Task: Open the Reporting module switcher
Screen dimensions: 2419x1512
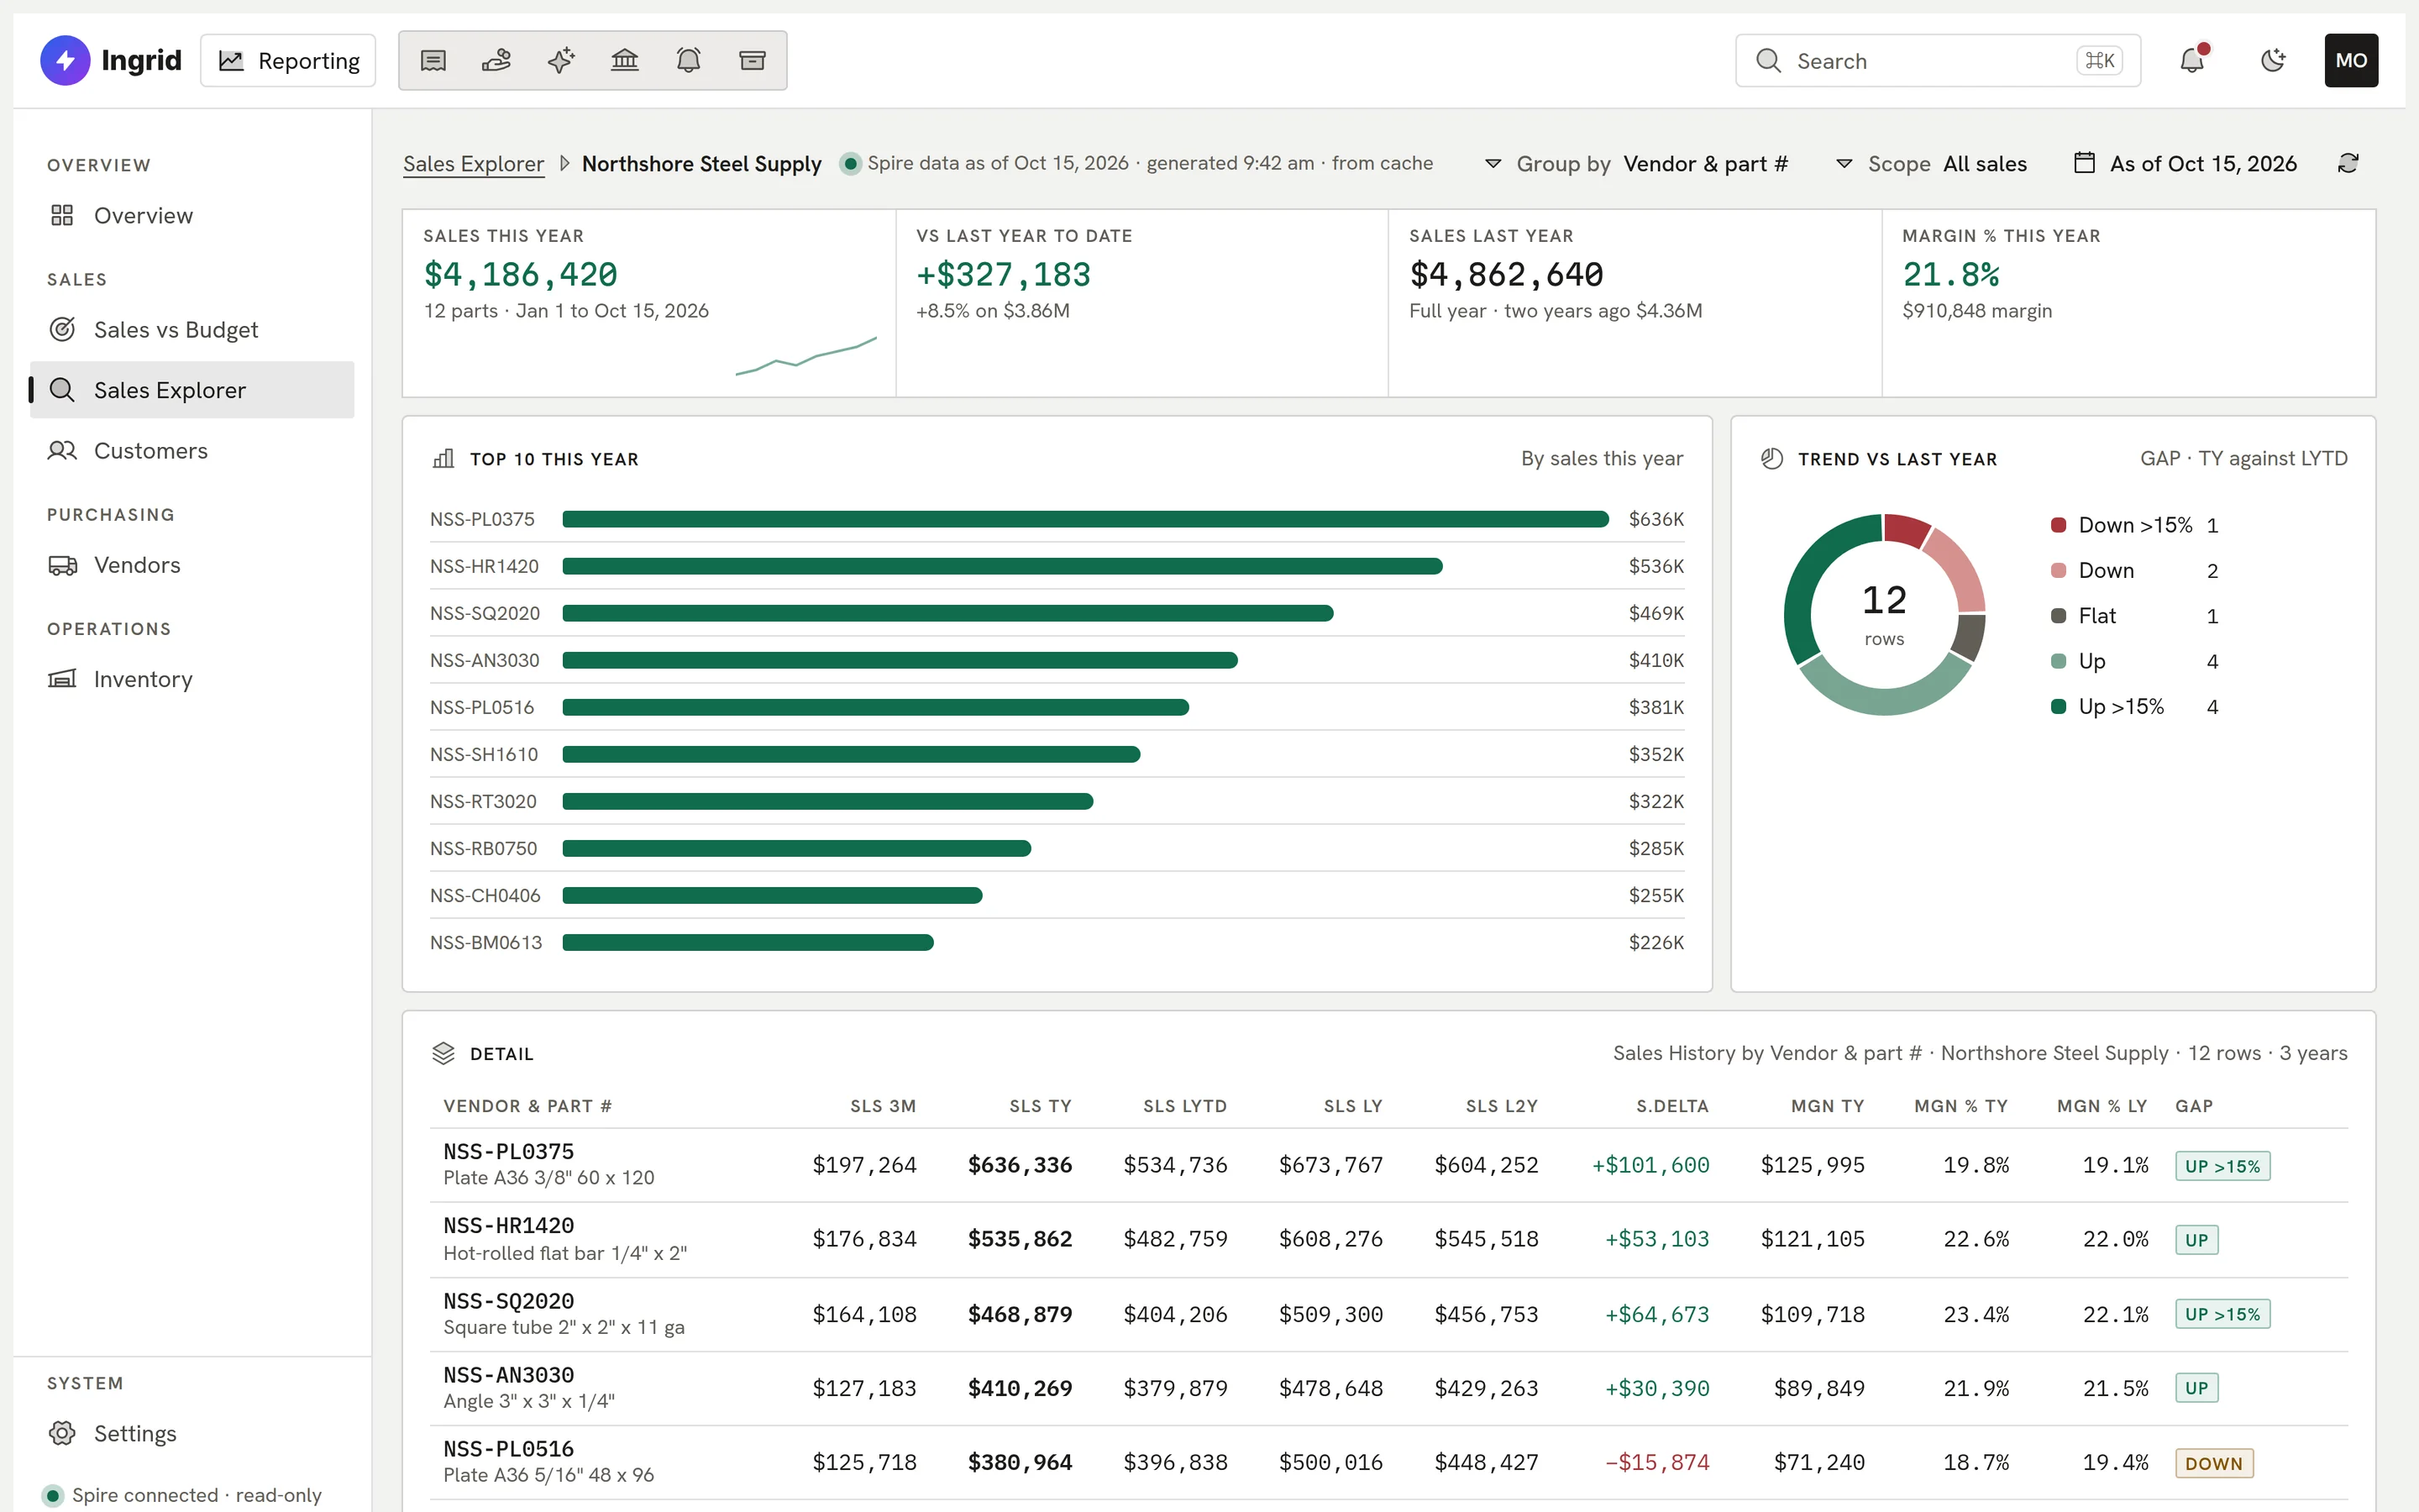Action: (289, 61)
